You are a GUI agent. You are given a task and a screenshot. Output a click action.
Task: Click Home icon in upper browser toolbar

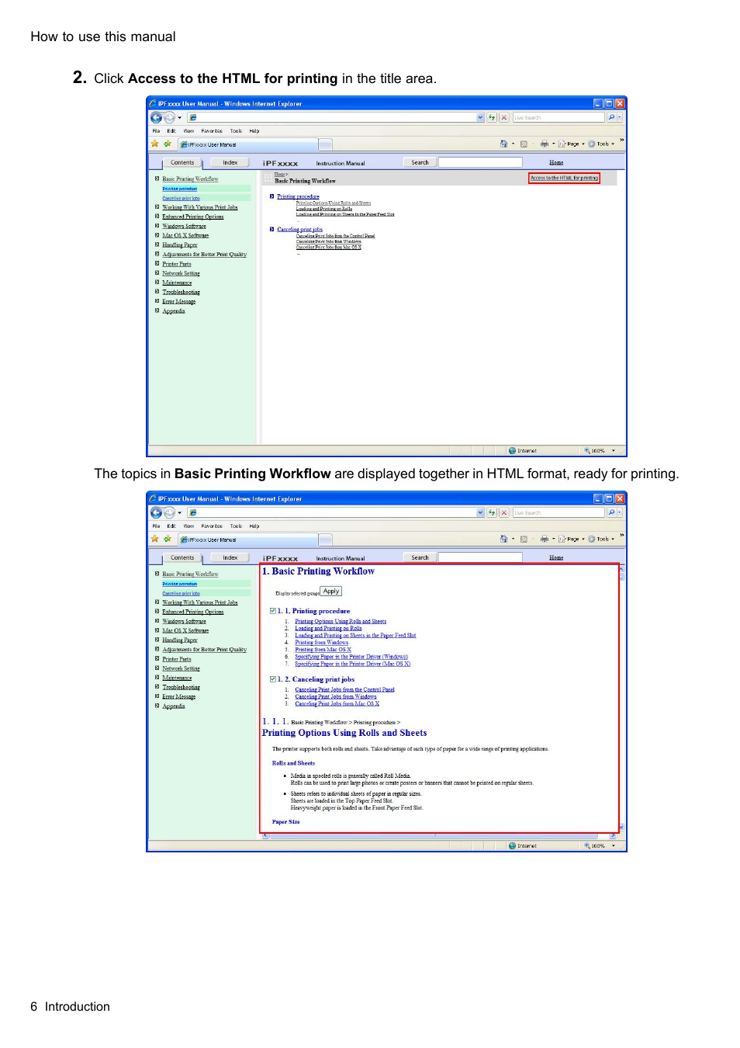[x=504, y=144]
